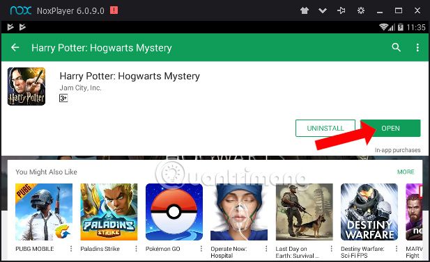The image size is (430, 262).
Task: Expand the NoxPlayer dropdown arrow menu
Action: tap(323, 10)
